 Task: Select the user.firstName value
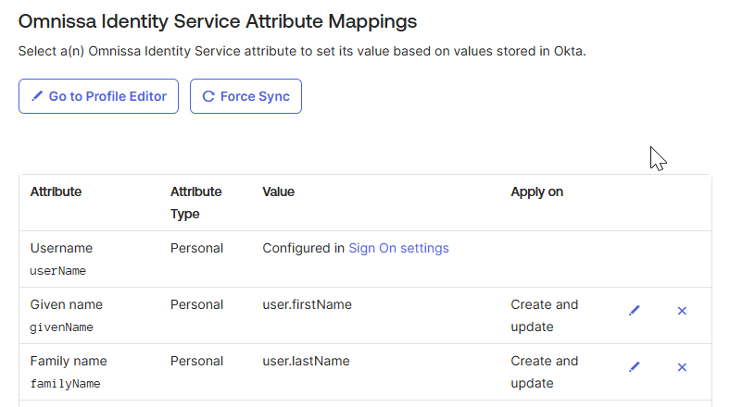click(308, 304)
